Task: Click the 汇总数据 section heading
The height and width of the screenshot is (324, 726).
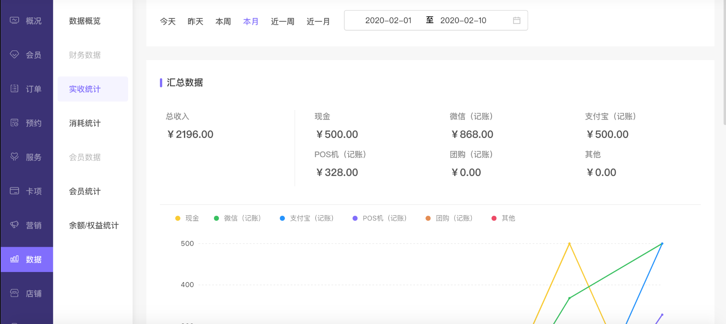Action: tap(185, 83)
